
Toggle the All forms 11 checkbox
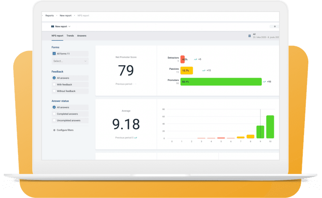coord(54,54)
